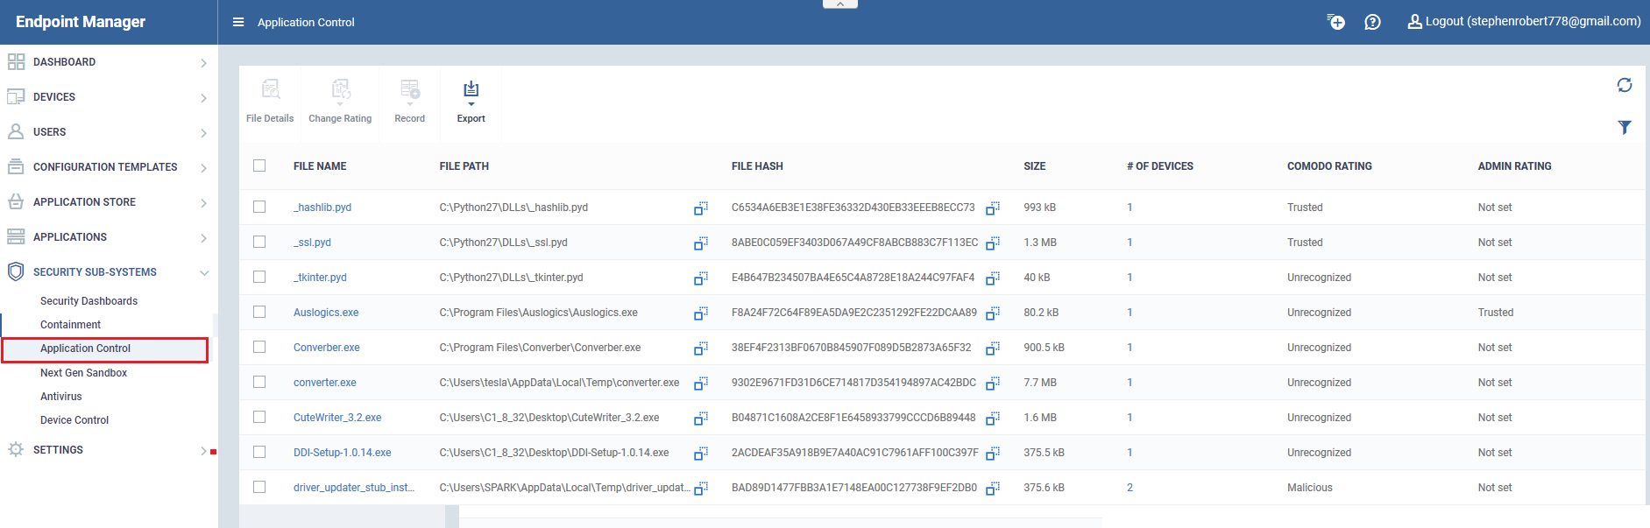This screenshot has height=528, width=1650.
Task: Check the box for _ssl.pyd
Action: [x=259, y=242]
